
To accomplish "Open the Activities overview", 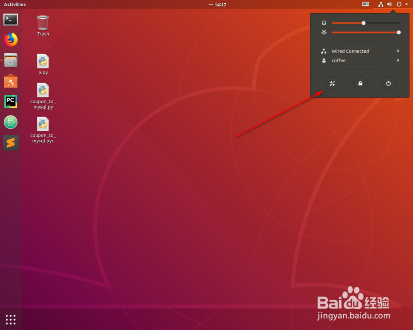I will tap(15, 4).
